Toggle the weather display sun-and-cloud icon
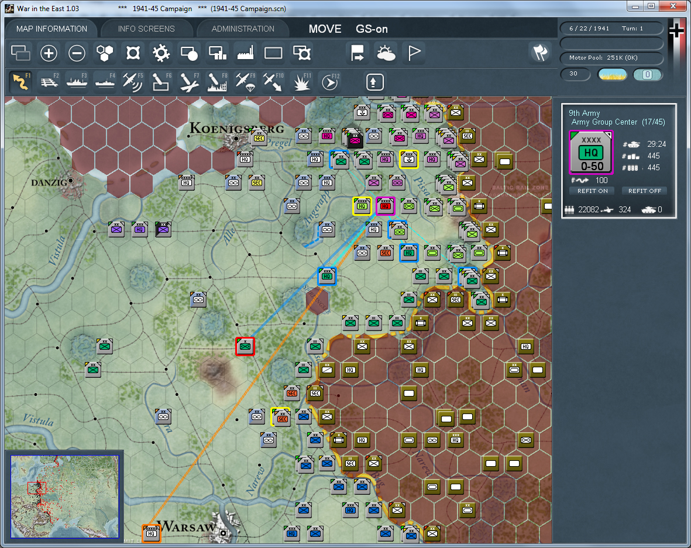 coord(386,53)
